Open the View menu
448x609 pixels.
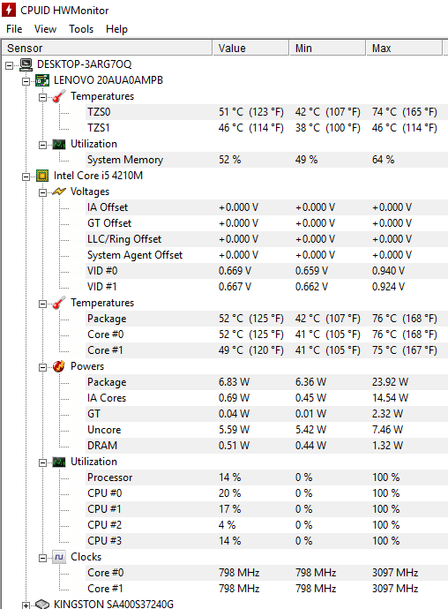(x=45, y=29)
